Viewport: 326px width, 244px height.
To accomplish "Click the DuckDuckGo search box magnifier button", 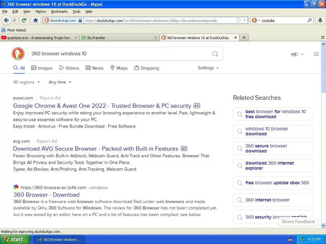I will 215,54.
